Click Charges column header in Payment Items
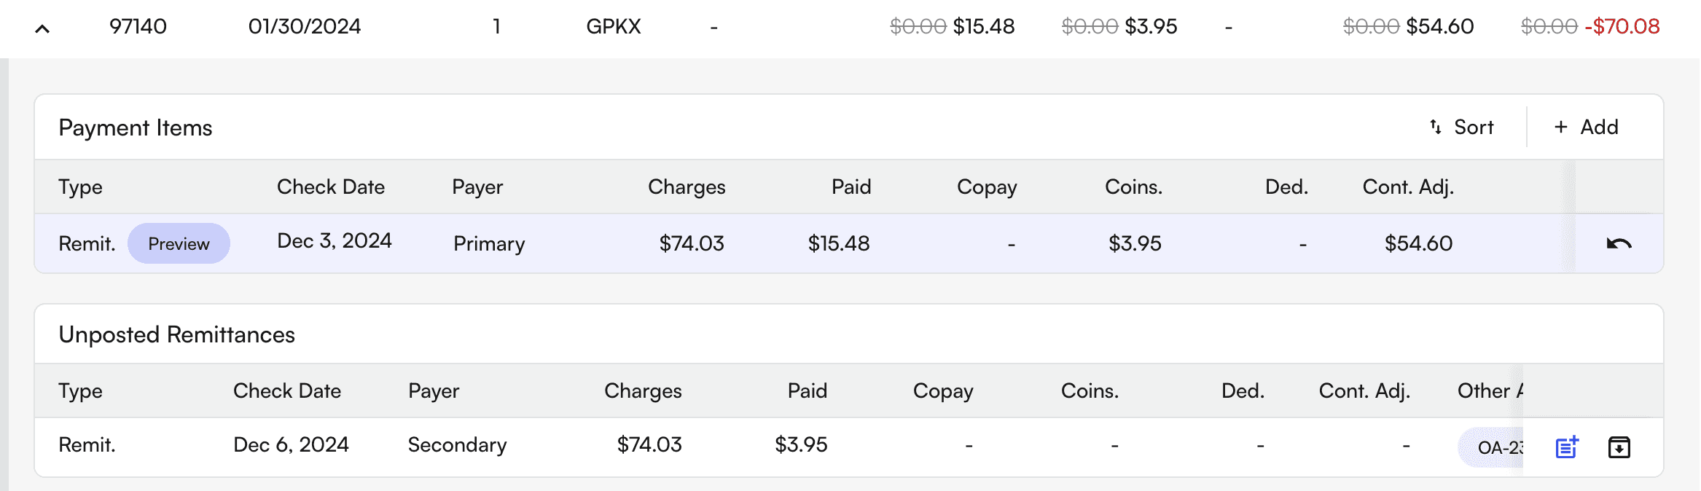 tap(686, 187)
